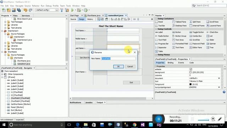
Task: Pick the Text Field component in Palette
Action: [x=161, y=40]
